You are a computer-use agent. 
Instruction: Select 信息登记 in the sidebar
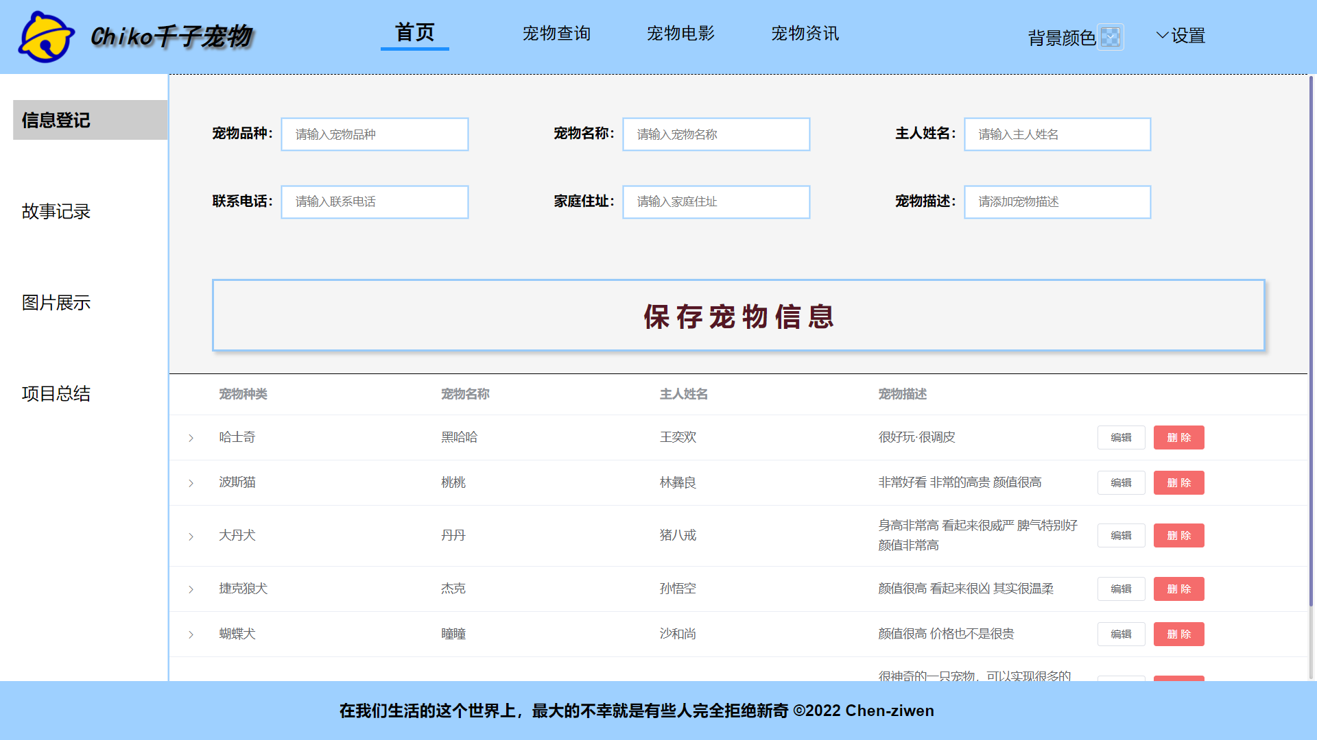click(56, 120)
